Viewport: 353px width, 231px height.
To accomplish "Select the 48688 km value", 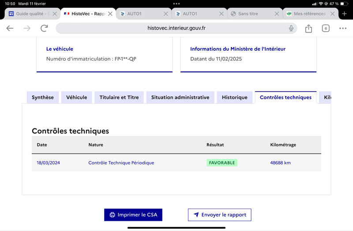I will [x=280, y=163].
